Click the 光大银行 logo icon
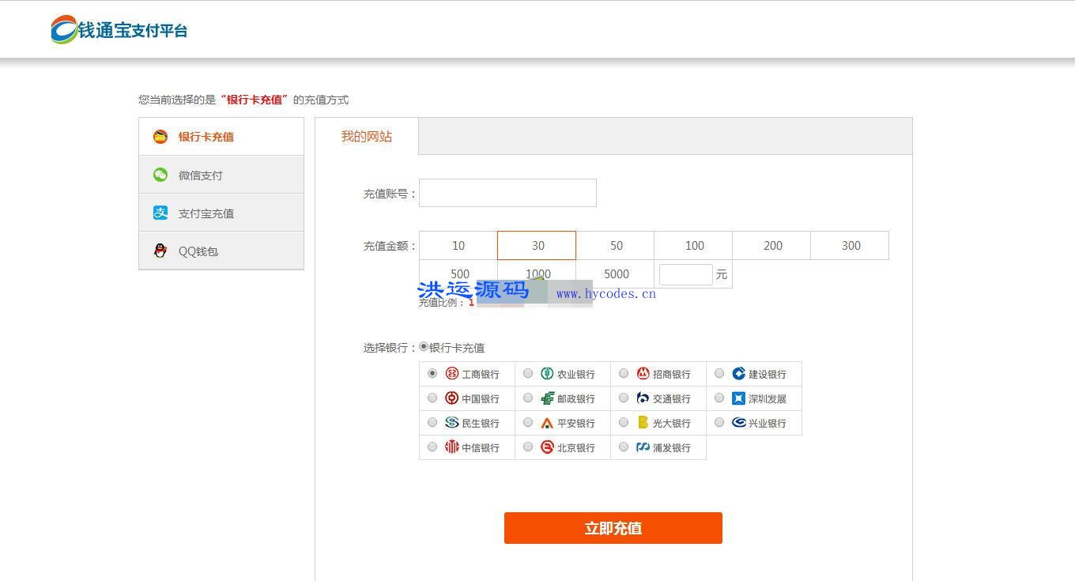1075x581 pixels. [643, 422]
